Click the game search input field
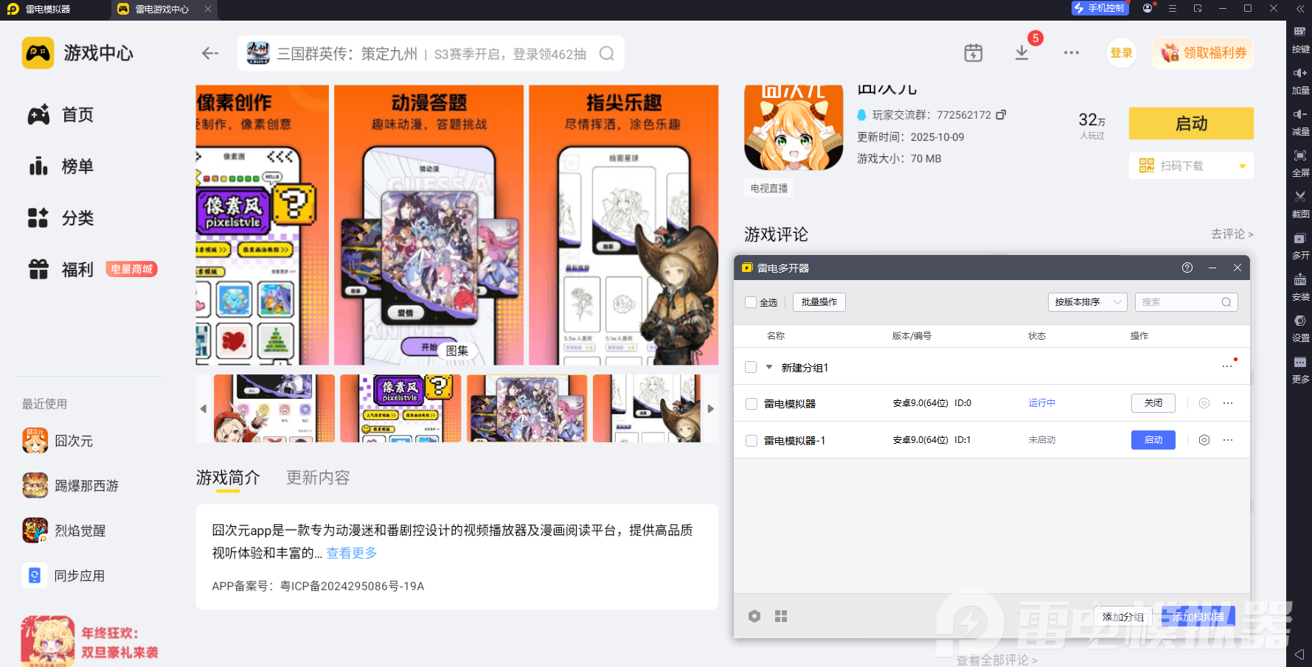 (x=431, y=54)
